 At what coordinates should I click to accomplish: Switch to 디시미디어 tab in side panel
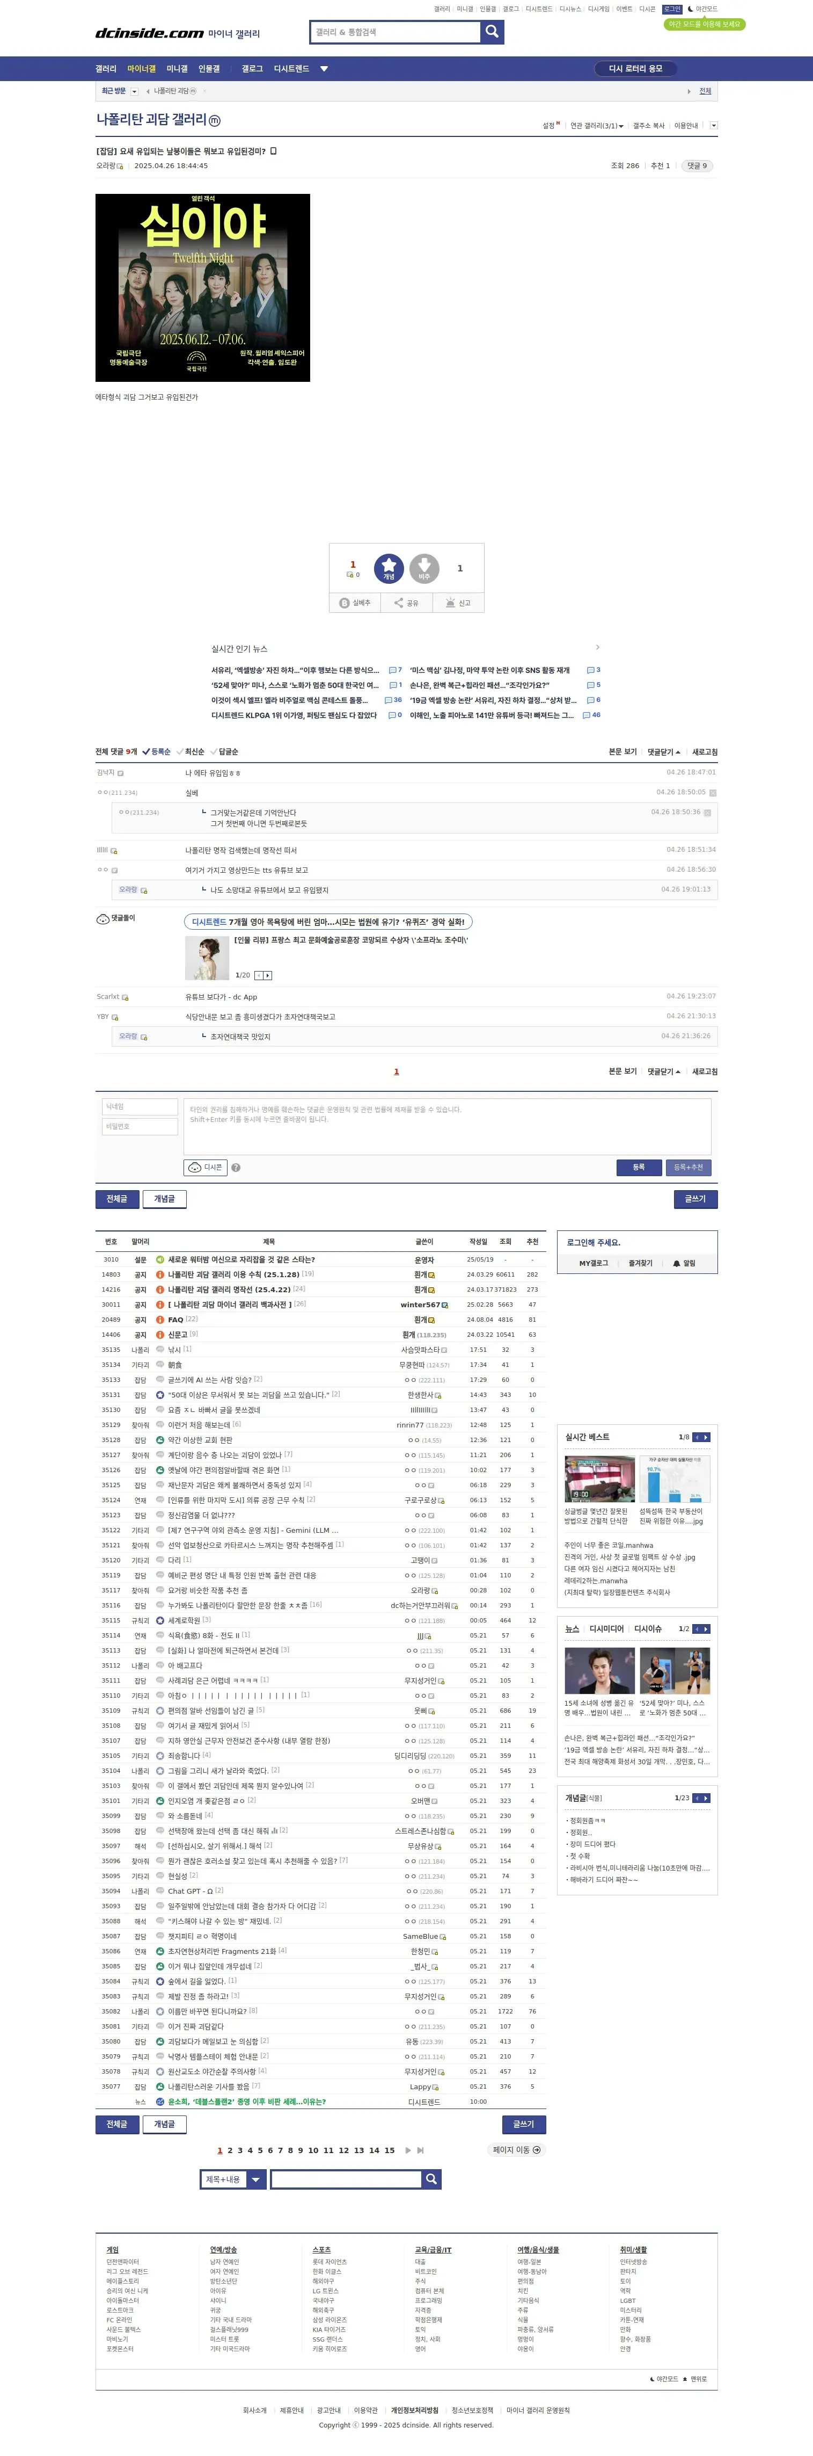point(606,1628)
